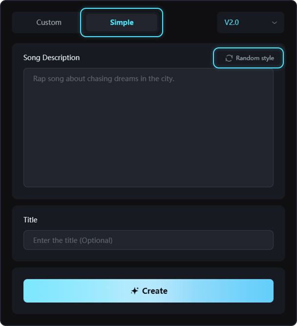Image resolution: width=297 pixels, height=326 pixels.
Task: Click into the Title input field
Action: pyautogui.click(x=148, y=240)
